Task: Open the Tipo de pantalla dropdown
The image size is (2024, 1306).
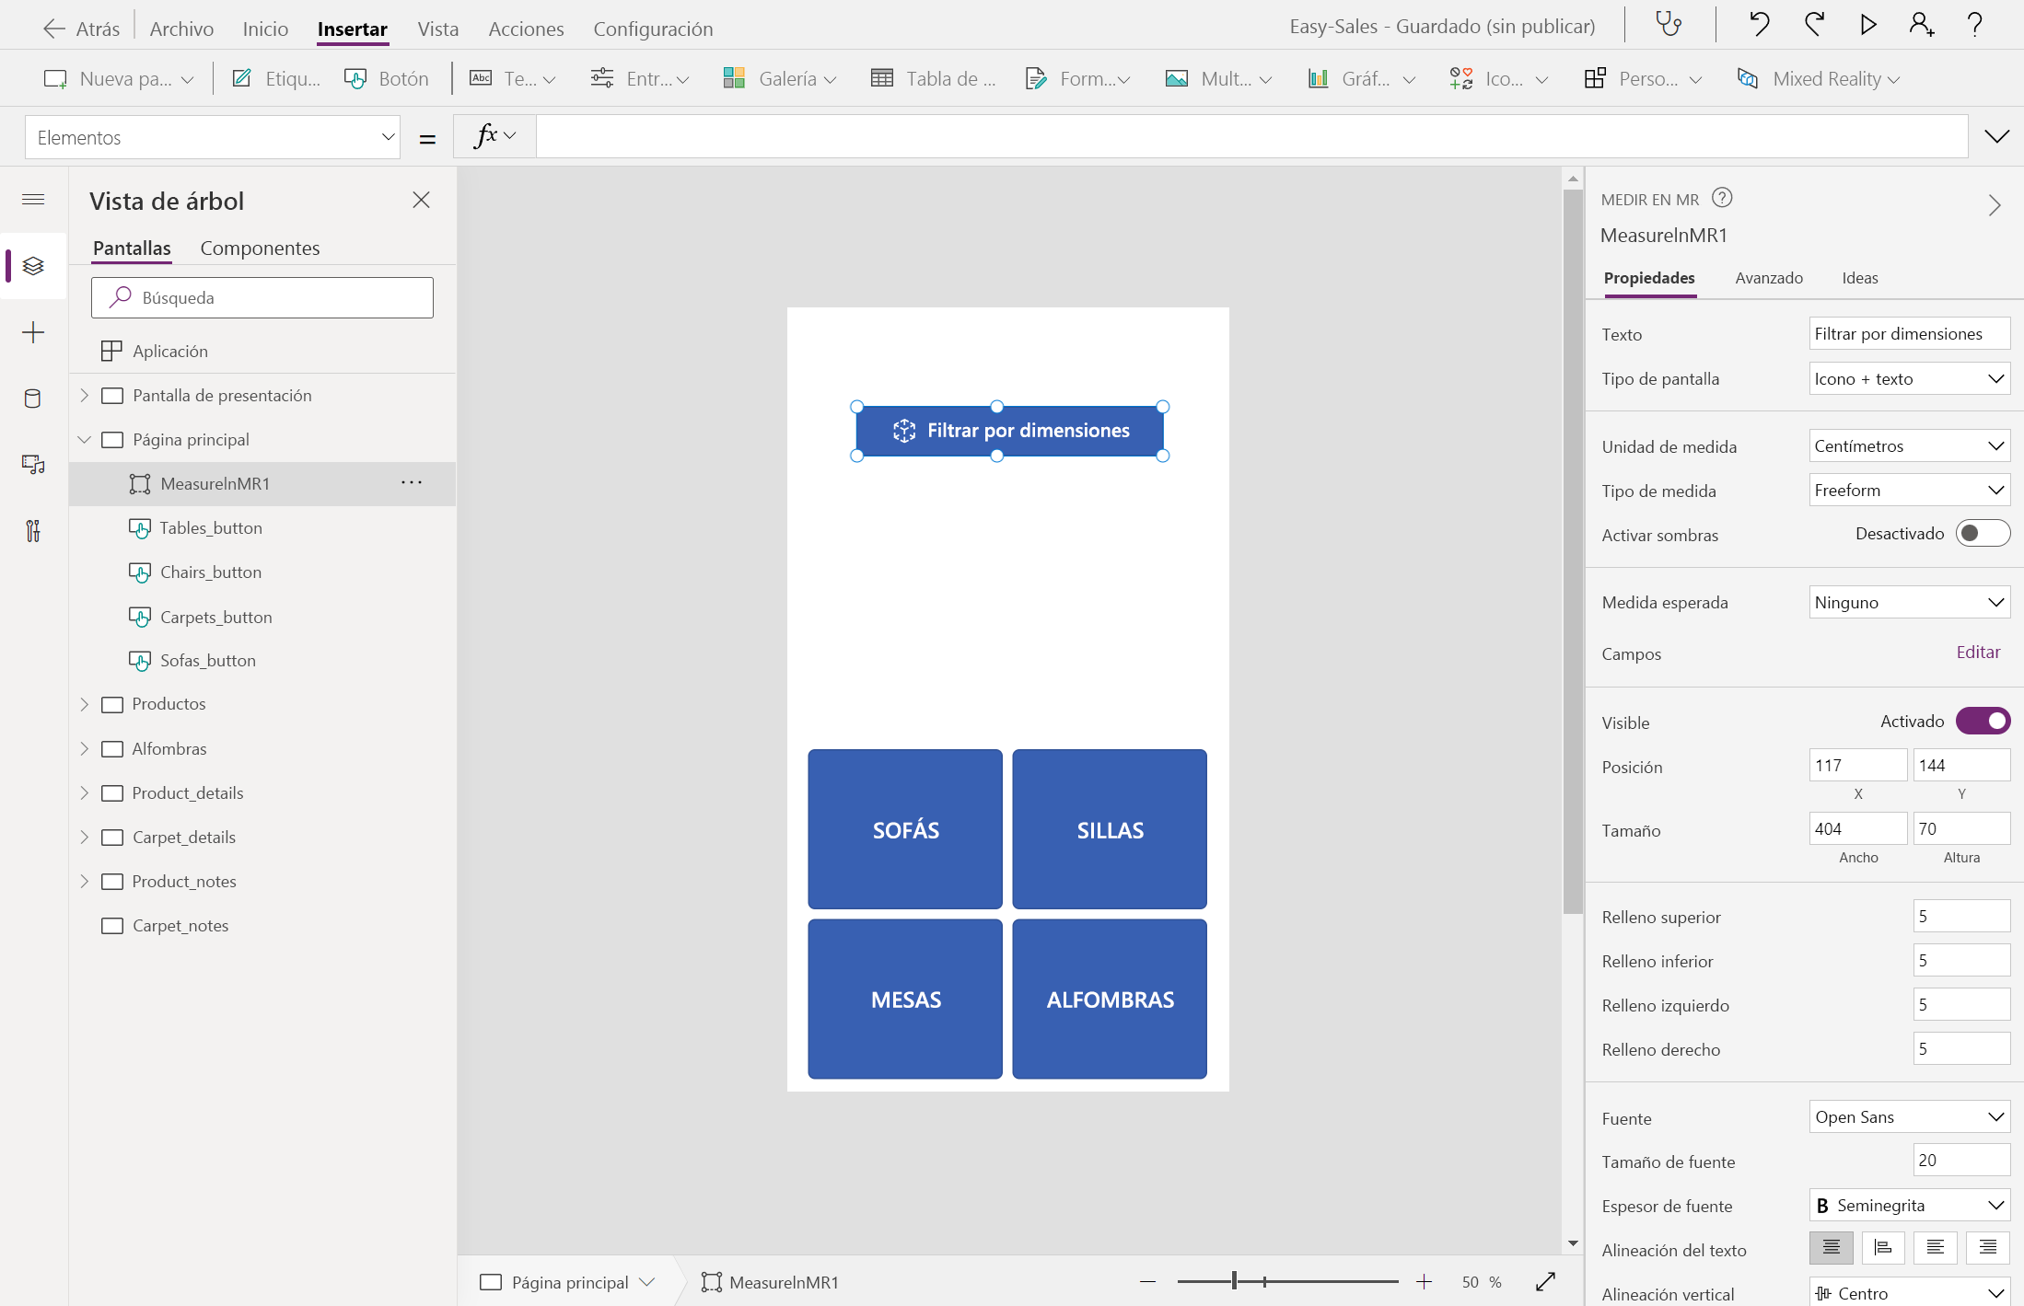Action: 1910,379
